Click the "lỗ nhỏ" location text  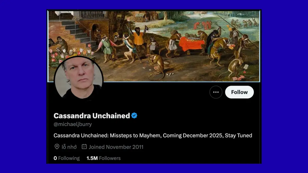coord(69,147)
